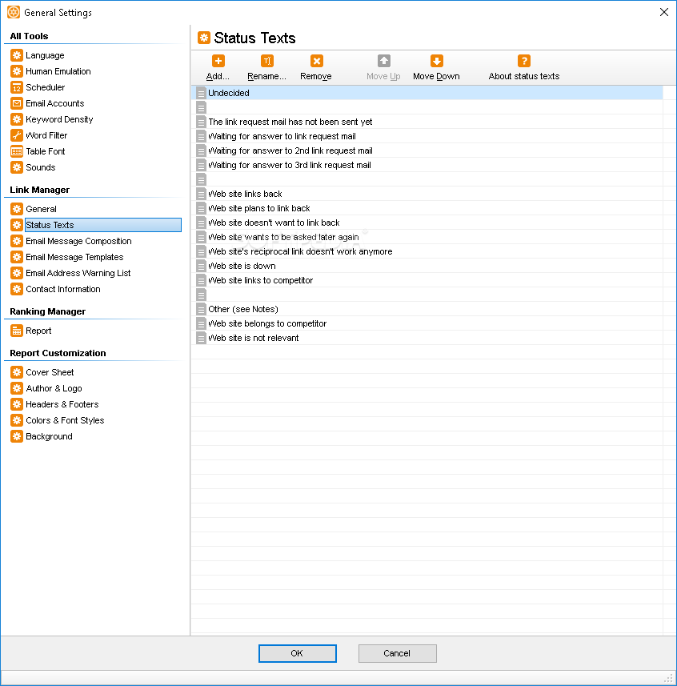Select 'Waiting for answer to 2nd link request mail'
This screenshot has width=677, height=686.
[x=427, y=150]
